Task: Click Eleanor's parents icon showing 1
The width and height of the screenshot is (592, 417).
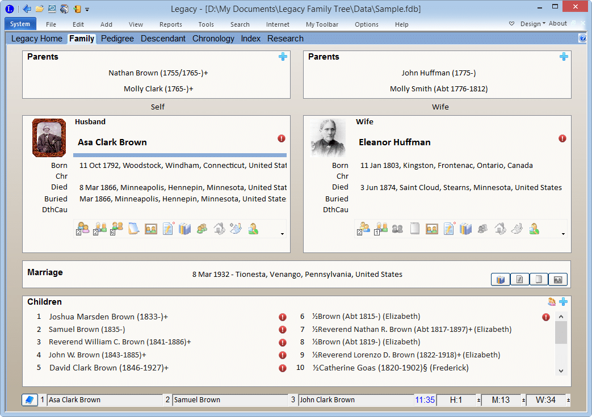Action: (381, 229)
